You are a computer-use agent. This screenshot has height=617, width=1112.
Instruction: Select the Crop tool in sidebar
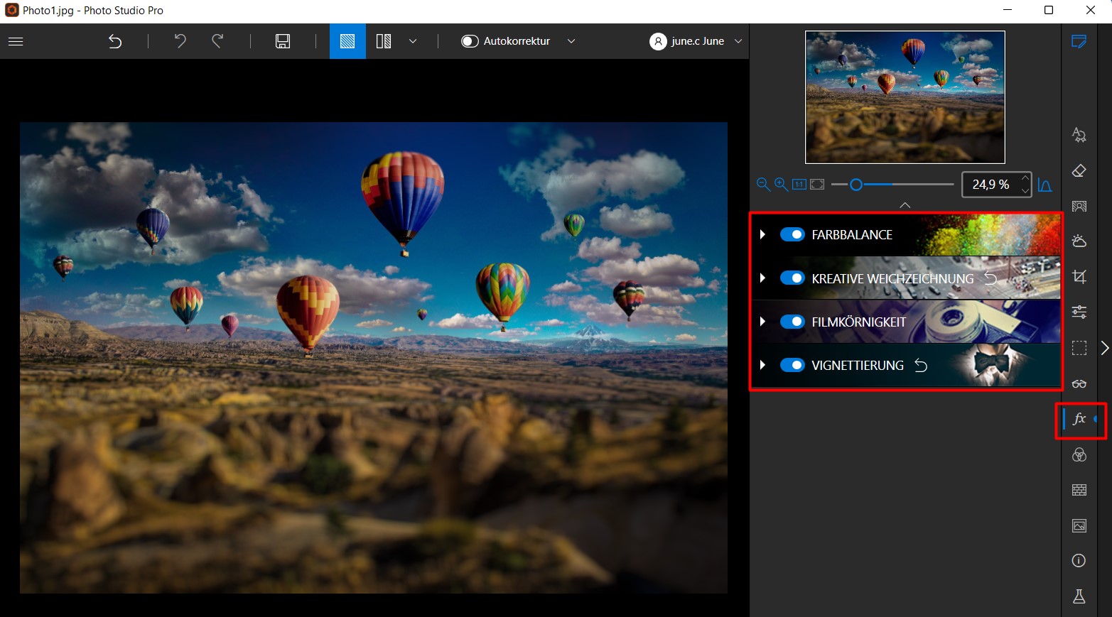[x=1079, y=277]
